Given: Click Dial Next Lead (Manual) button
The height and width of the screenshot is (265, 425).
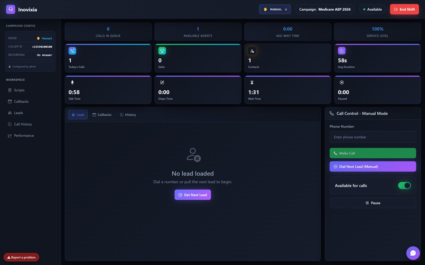Looking at the screenshot, I should tap(373, 166).
